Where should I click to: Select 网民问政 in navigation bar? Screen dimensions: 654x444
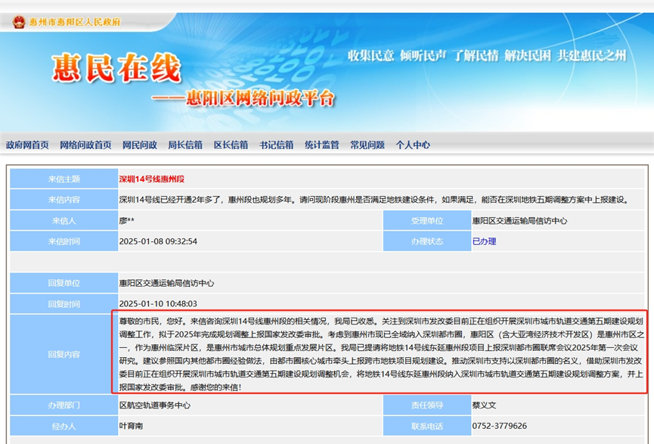tap(140, 144)
